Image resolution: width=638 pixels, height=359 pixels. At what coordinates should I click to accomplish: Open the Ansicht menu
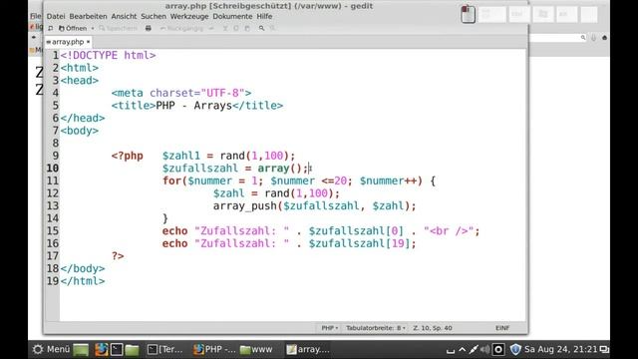(x=124, y=16)
